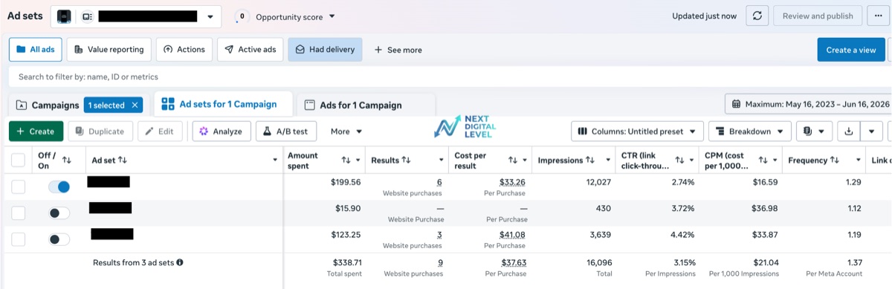Click the 3 website purchases result value
The height and width of the screenshot is (289, 892).
[439, 235]
